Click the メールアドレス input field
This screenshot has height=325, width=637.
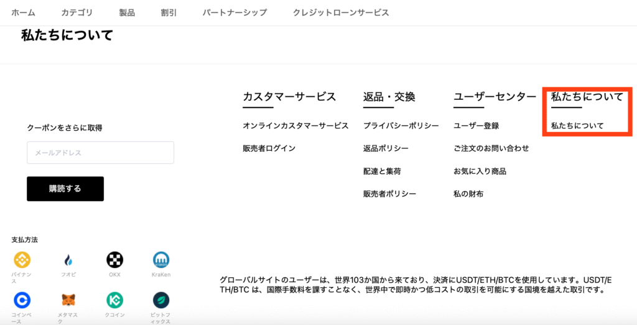click(100, 153)
